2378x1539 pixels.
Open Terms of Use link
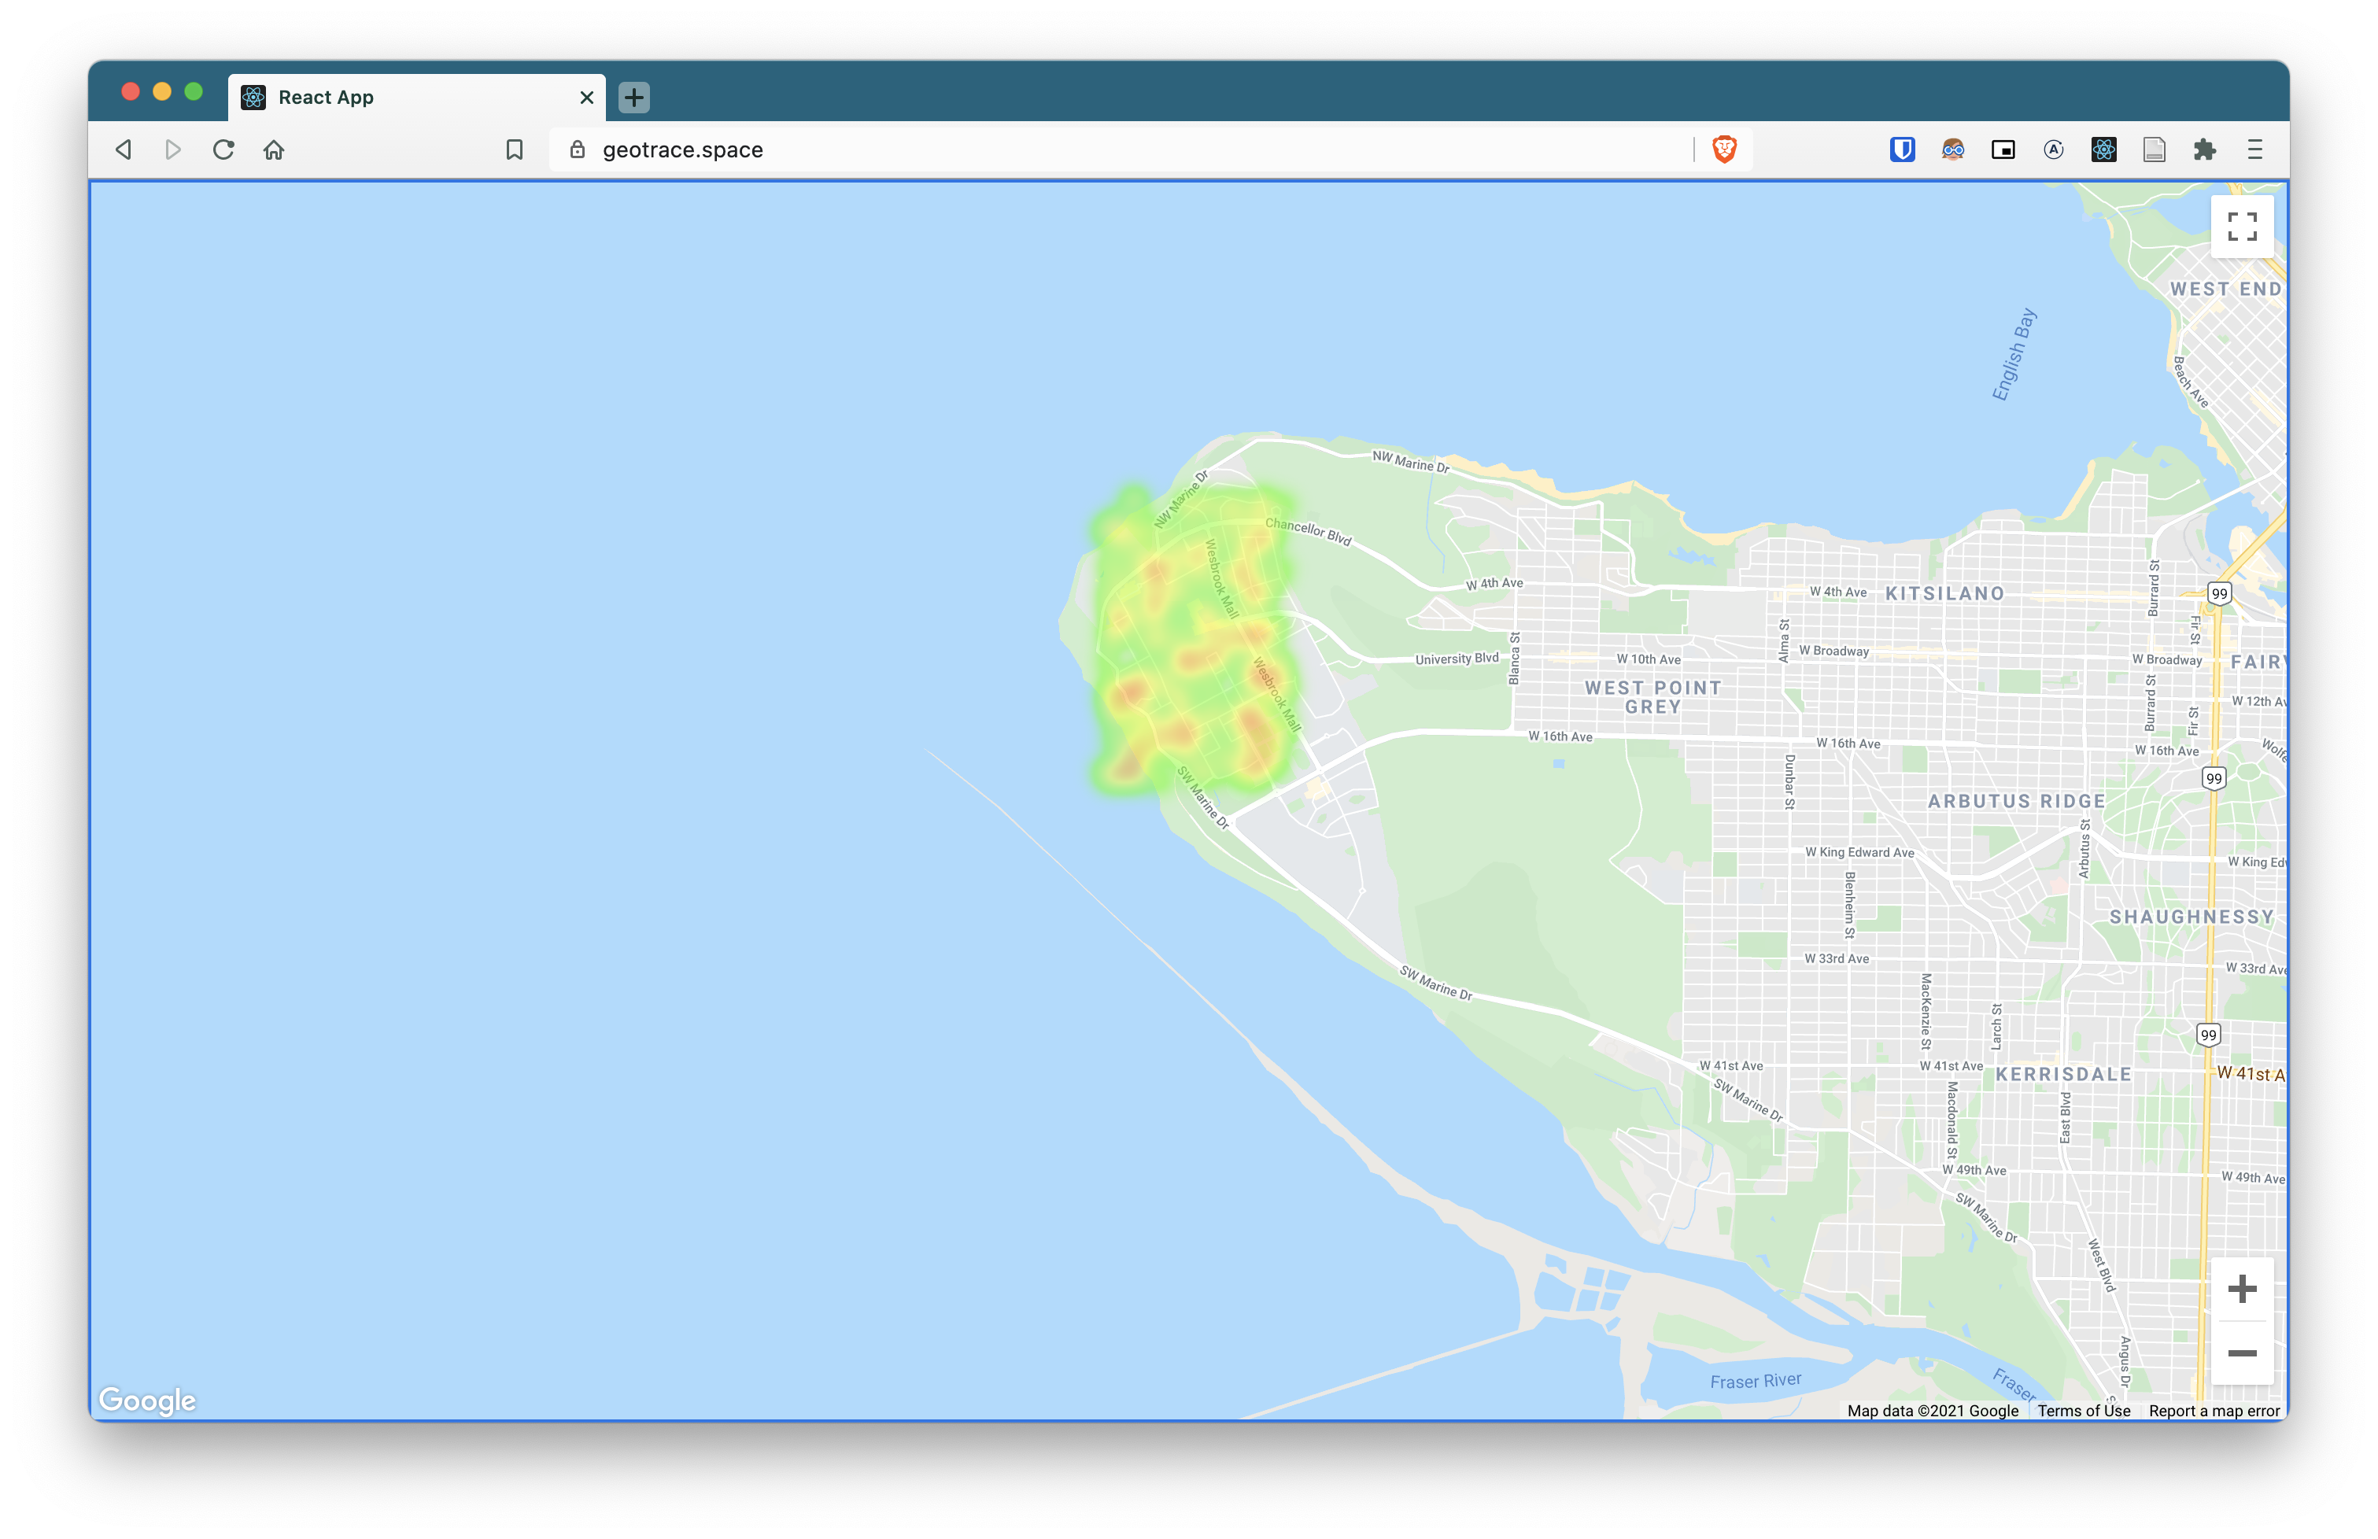2083,1410
